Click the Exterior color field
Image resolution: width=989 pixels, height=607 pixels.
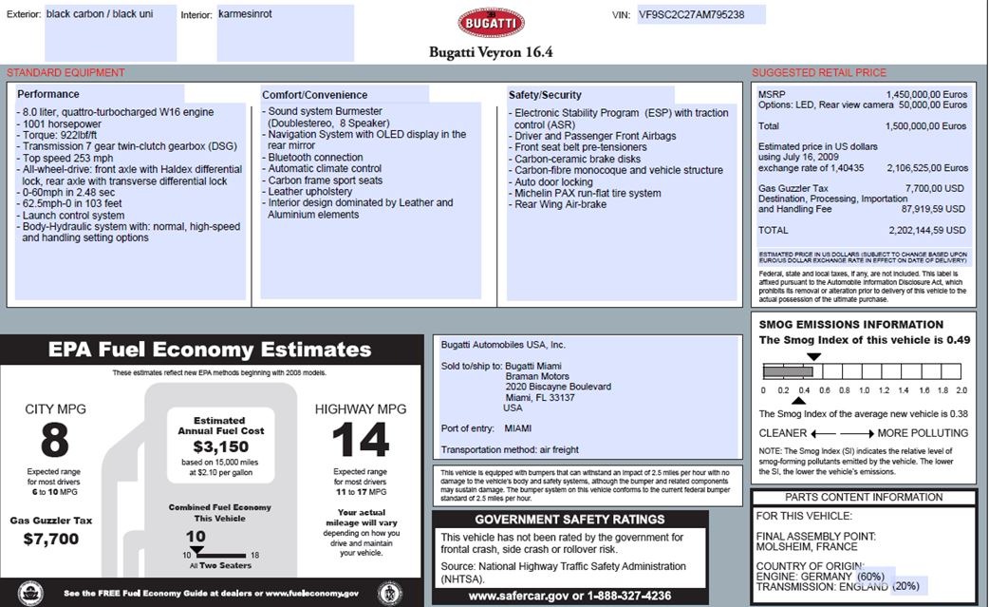point(109,33)
